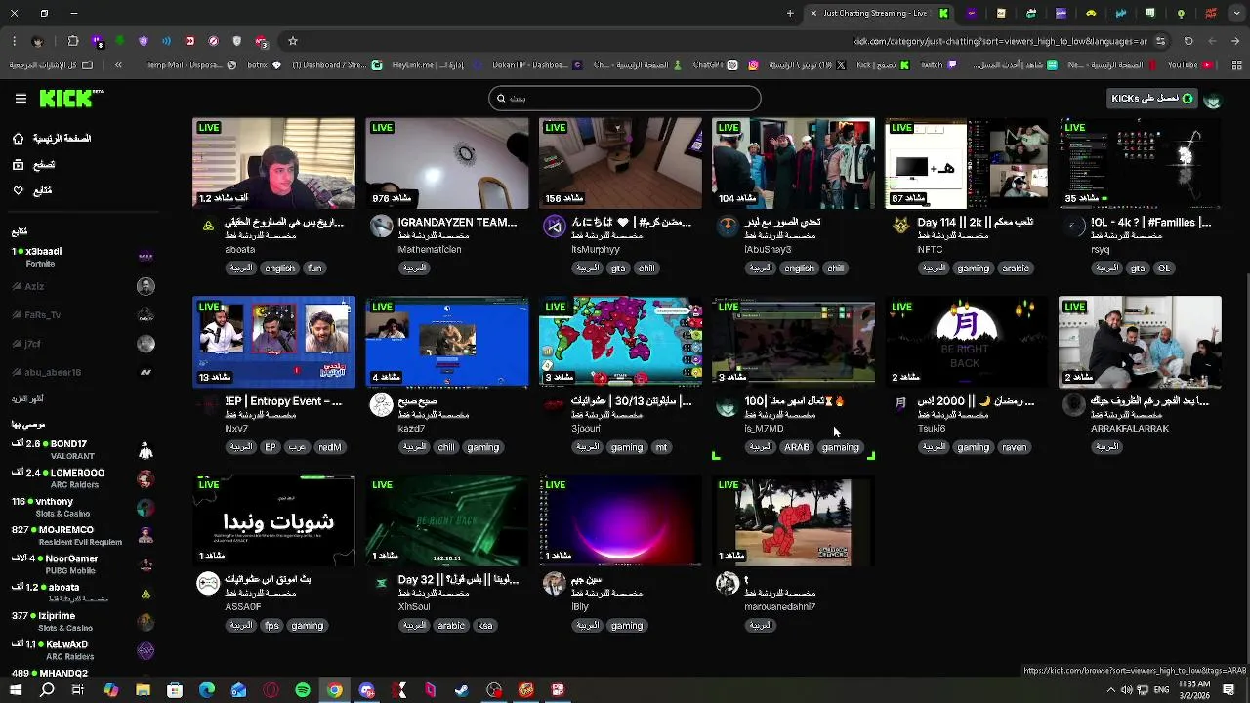
Task: Open x3baadi Fortnite channel in sidebar
Action: click(83, 257)
